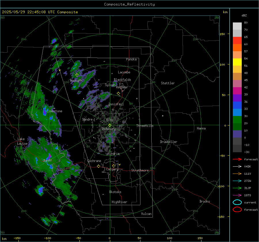Select the magenta 18TS arrow icon

coord(237,195)
